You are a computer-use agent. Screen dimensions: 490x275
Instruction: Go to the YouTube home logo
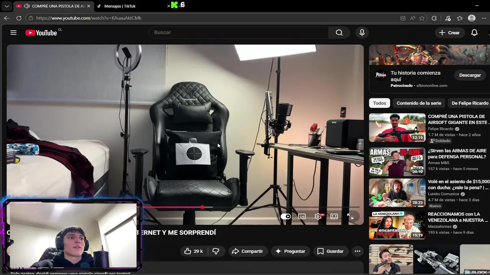click(x=41, y=33)
